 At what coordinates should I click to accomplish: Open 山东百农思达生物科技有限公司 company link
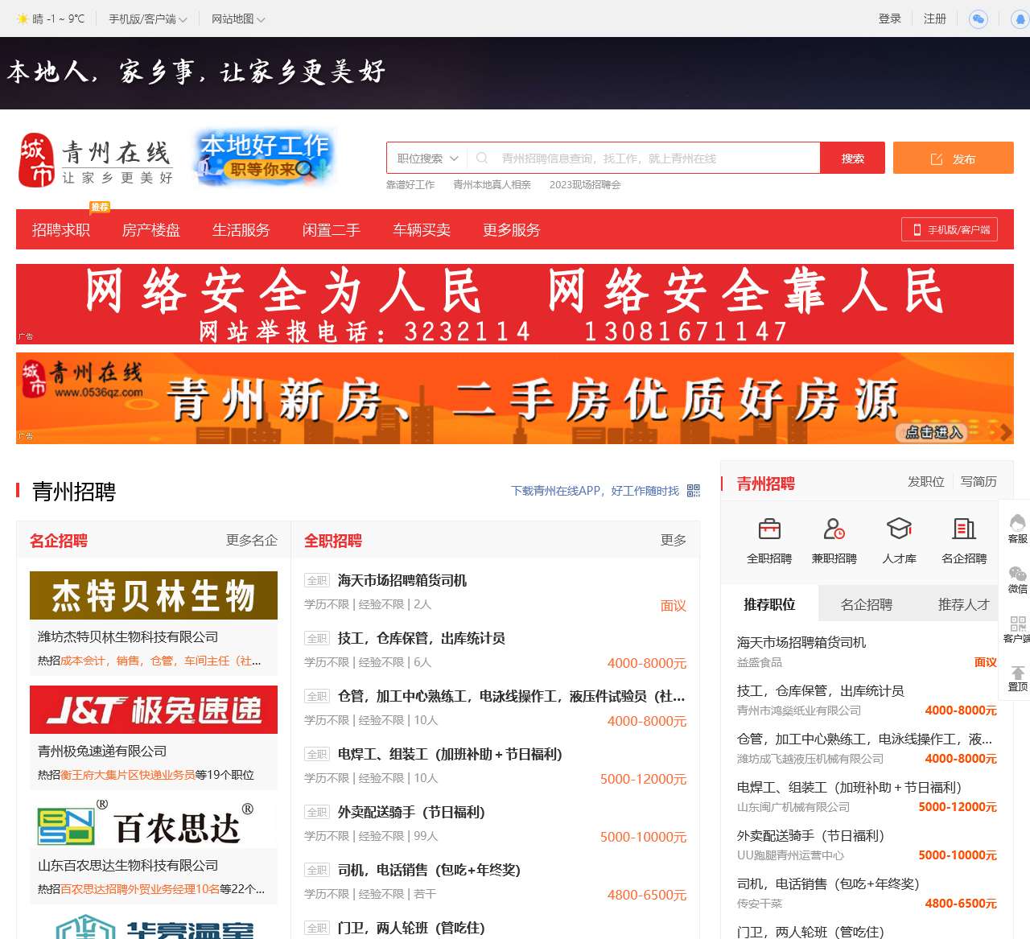pyautogui.click(x=128, y=865)
